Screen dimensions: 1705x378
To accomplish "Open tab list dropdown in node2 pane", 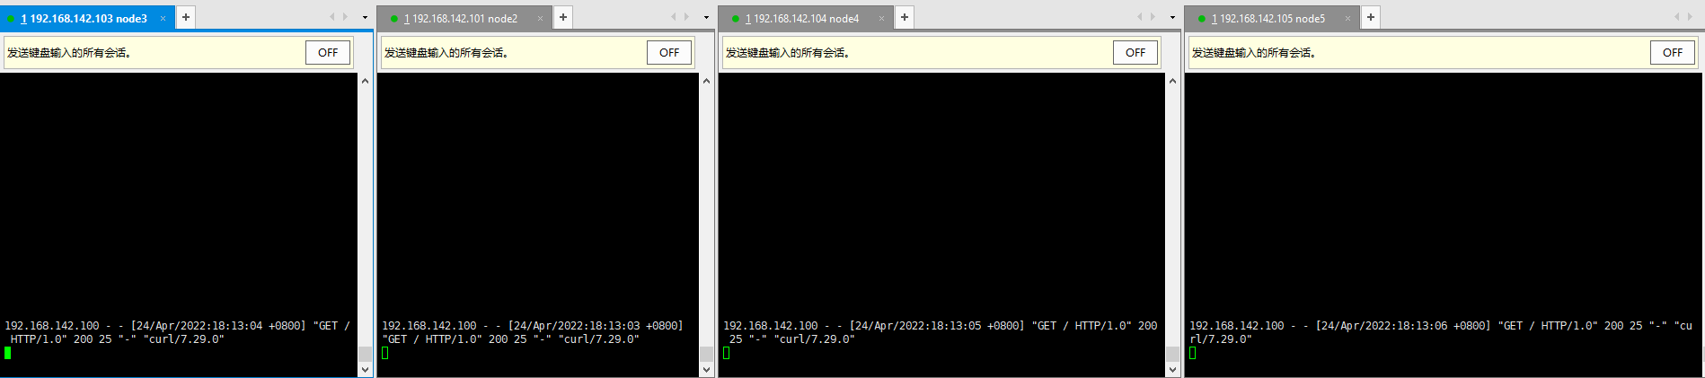I will [706, 17].
